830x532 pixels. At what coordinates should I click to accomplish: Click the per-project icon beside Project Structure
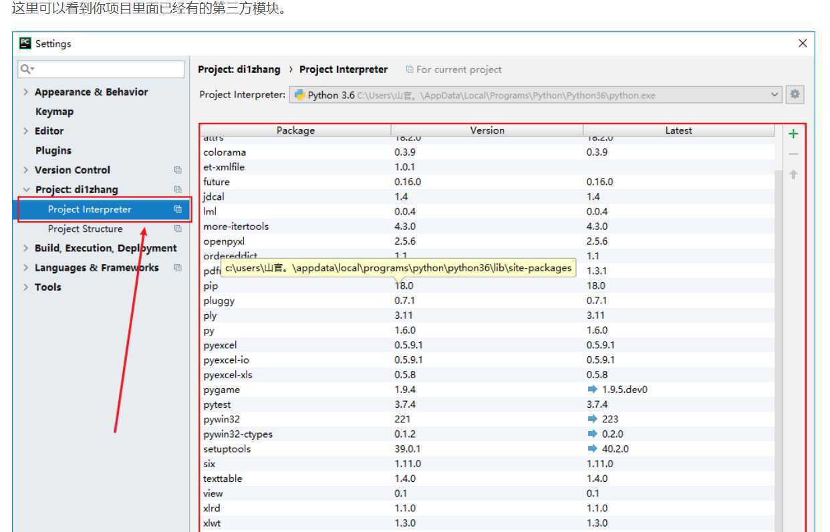tap(178, 229)
